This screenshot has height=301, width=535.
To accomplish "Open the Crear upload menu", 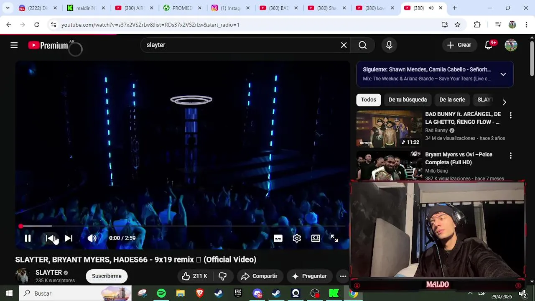I will (459, 45).
